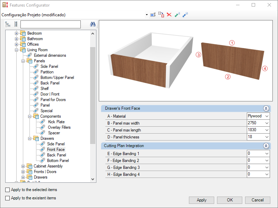Expand the Fronts | Doors tree node
Image resolution: width=278 pixels, height=208 pixels.
pyautogui.click(x=23, y=172)
